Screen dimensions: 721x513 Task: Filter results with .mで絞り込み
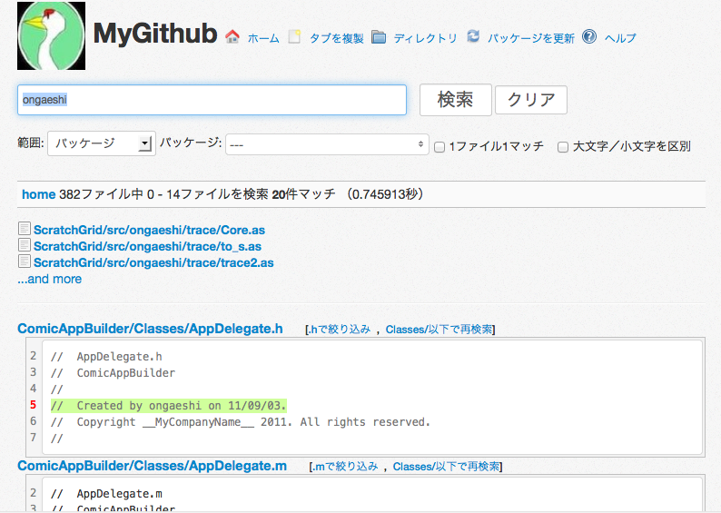(x=345, y=467)
